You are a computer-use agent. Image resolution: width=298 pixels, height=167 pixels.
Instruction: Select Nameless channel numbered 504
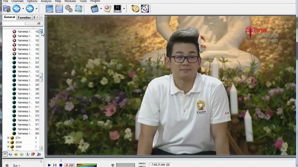coord(26,103)
